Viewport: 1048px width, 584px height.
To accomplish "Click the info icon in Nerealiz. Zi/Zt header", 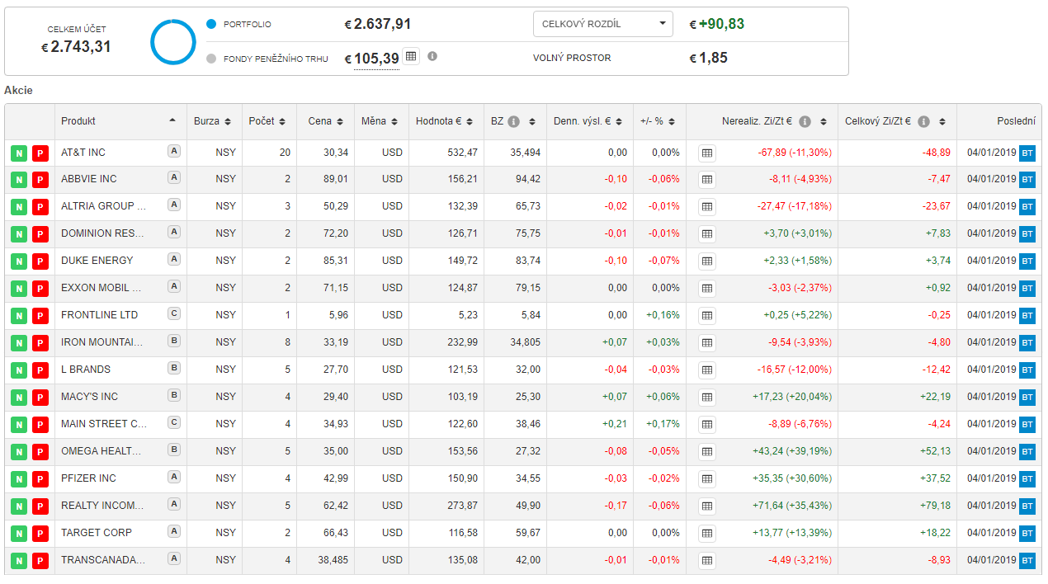I will coord(805,122).
